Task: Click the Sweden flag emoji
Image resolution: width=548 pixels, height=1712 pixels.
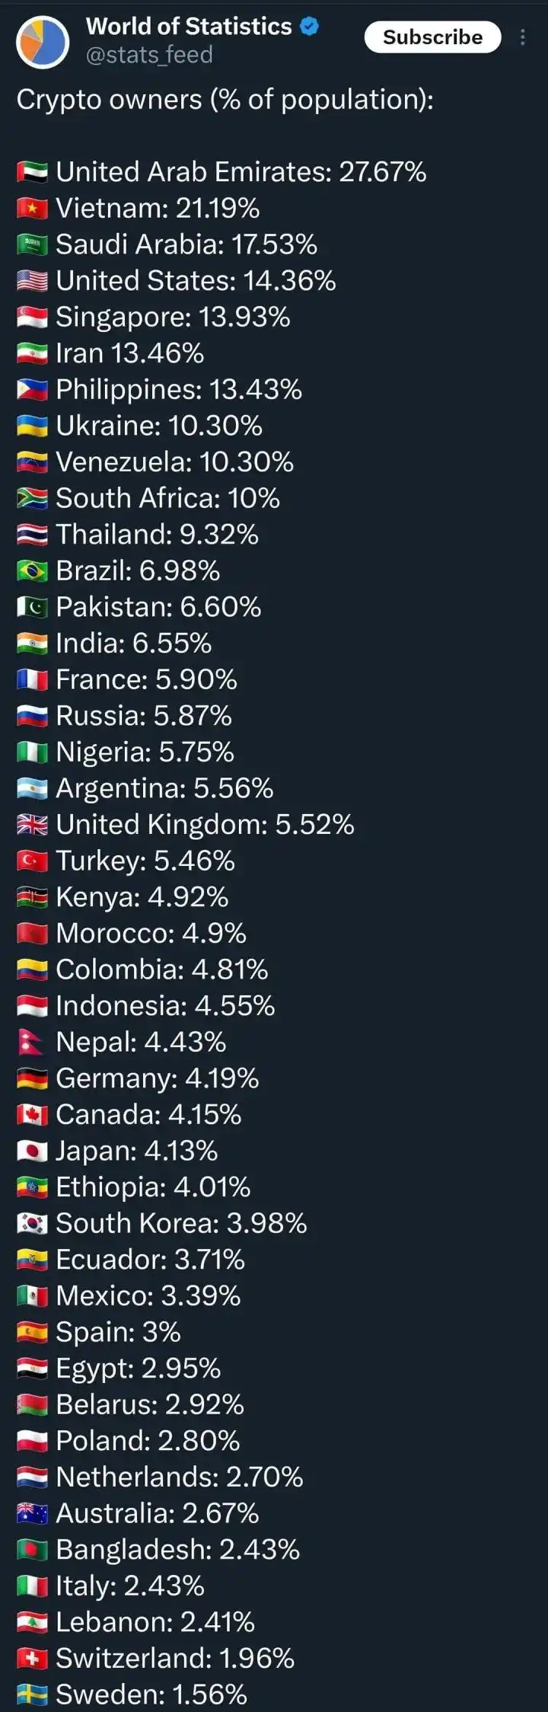Action: coord(33,1694)
